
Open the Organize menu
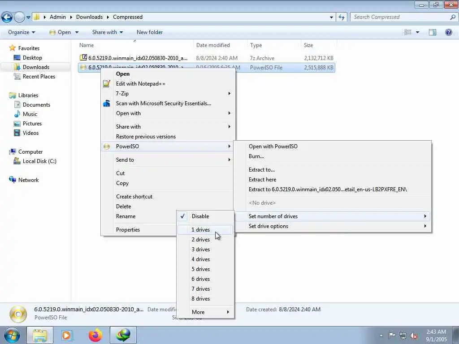(22, 32)
